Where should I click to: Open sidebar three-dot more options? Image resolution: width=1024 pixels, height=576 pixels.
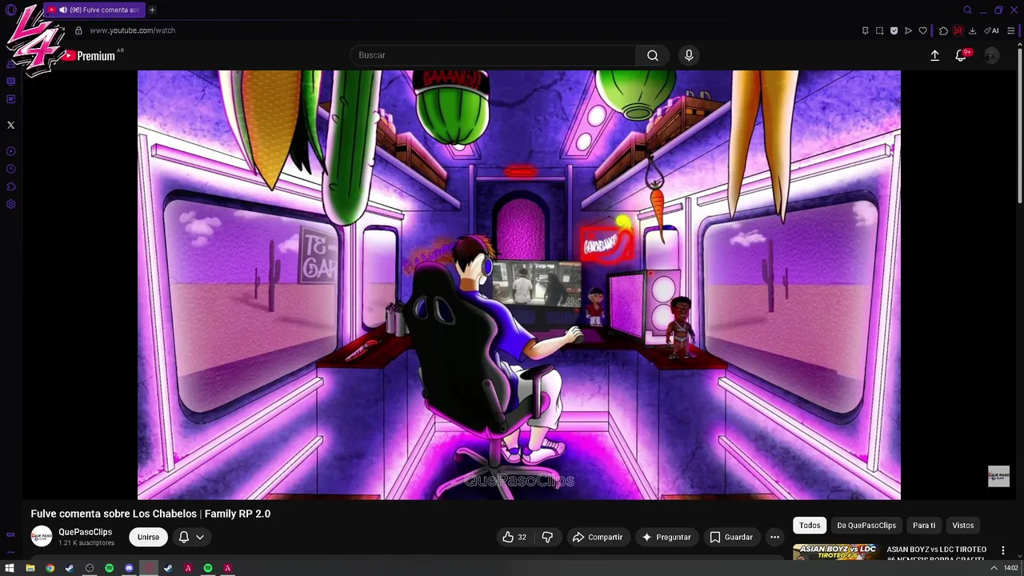[x=10, y=552]
